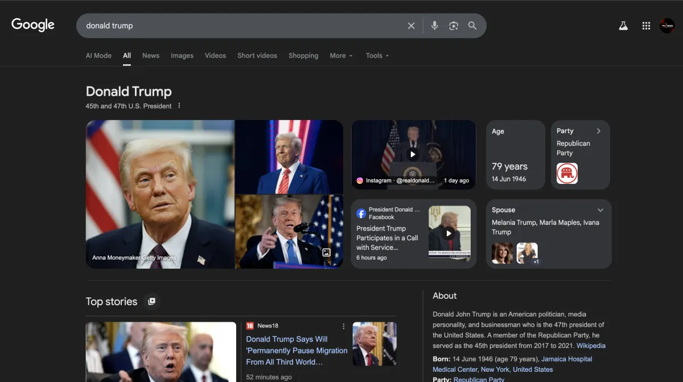Click 'President Trump Participates in a Call' post text
The width and height of the screenshot is (683, 382).
(388, 238)
